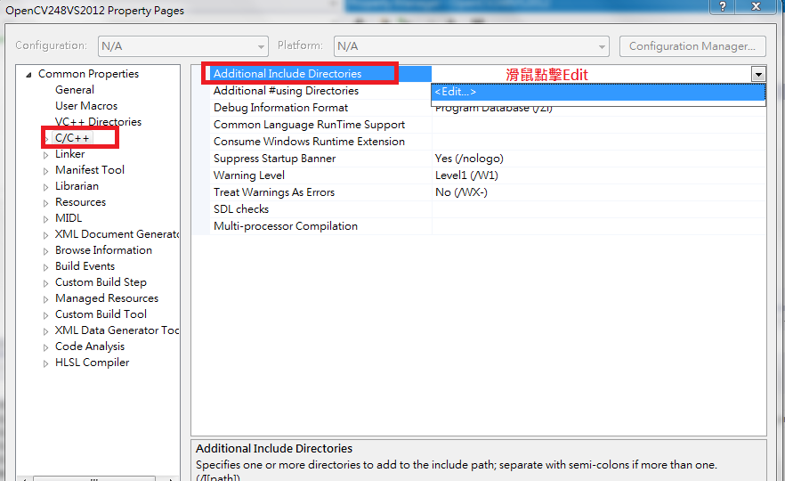
Task: Select Suppress Startup Banner property
Action: [x=274, y=159]
